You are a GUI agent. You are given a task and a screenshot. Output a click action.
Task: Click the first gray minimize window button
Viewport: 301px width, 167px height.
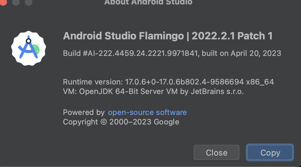[x=16, y=2]
